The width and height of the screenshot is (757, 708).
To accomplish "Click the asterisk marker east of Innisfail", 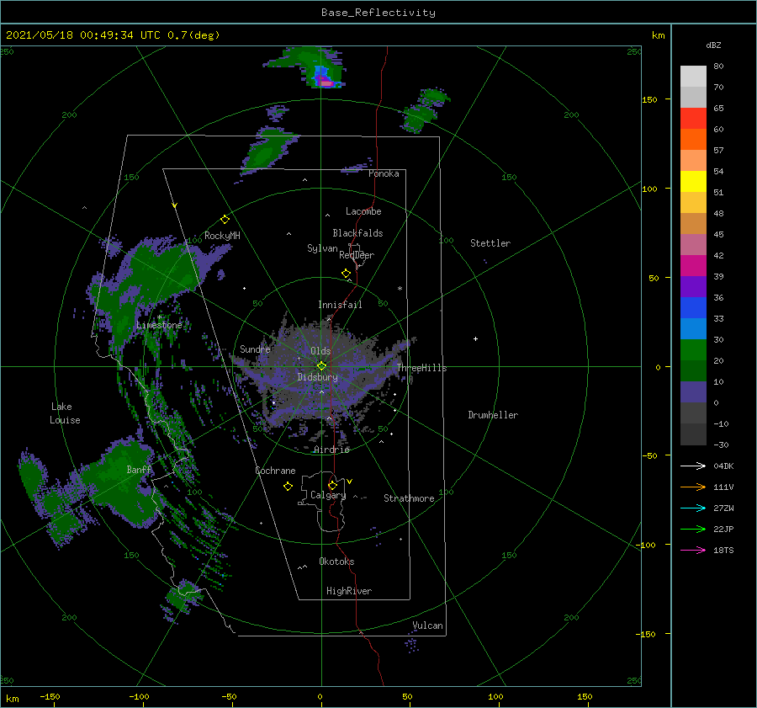I will click(x=400, y=289).
